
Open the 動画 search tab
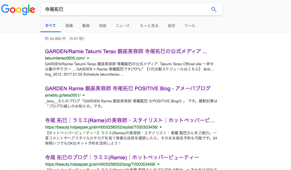click(x=86, y=26)
